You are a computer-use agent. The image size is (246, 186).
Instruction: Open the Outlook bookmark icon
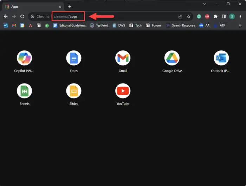6,26
